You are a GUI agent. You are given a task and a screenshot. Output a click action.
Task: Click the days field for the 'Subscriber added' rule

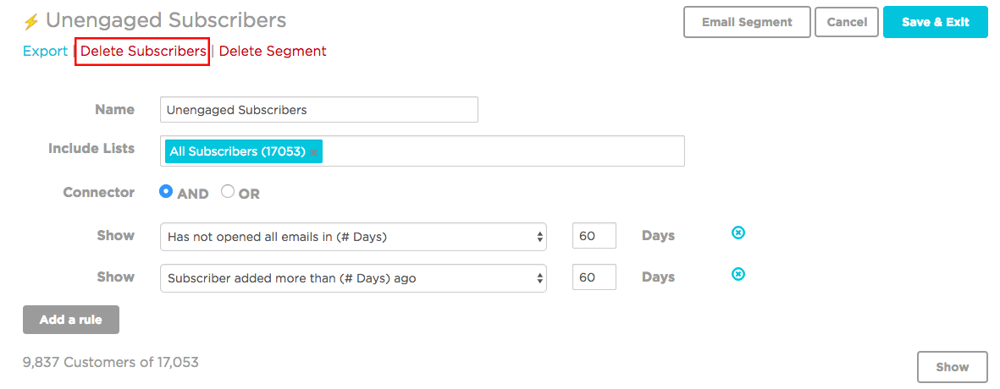pos(594,277)
